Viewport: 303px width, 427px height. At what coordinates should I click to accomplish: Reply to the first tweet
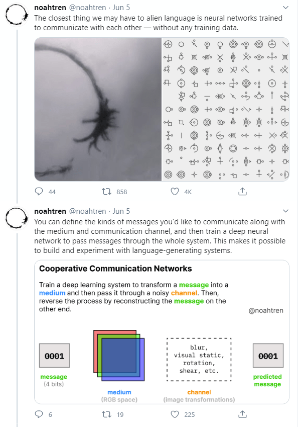click(x=39, y=192)
